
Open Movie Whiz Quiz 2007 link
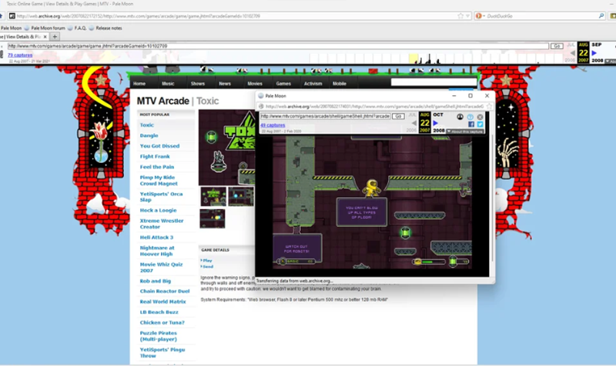point(161,268)
